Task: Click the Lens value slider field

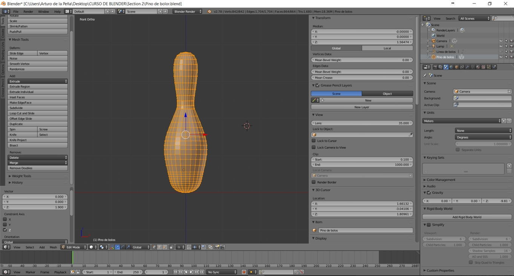Action: [x=362, y=123]
